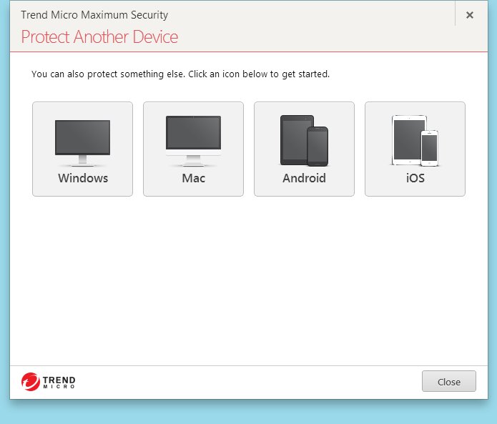Select the Windows device tile

point(82,149)
